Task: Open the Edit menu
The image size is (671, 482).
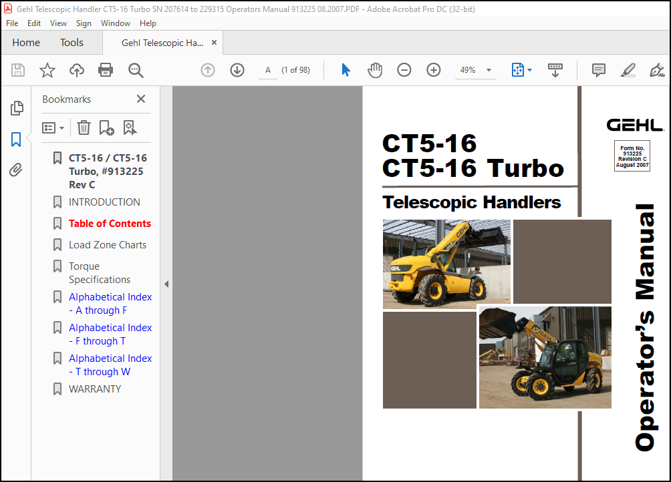Action: 34,23
